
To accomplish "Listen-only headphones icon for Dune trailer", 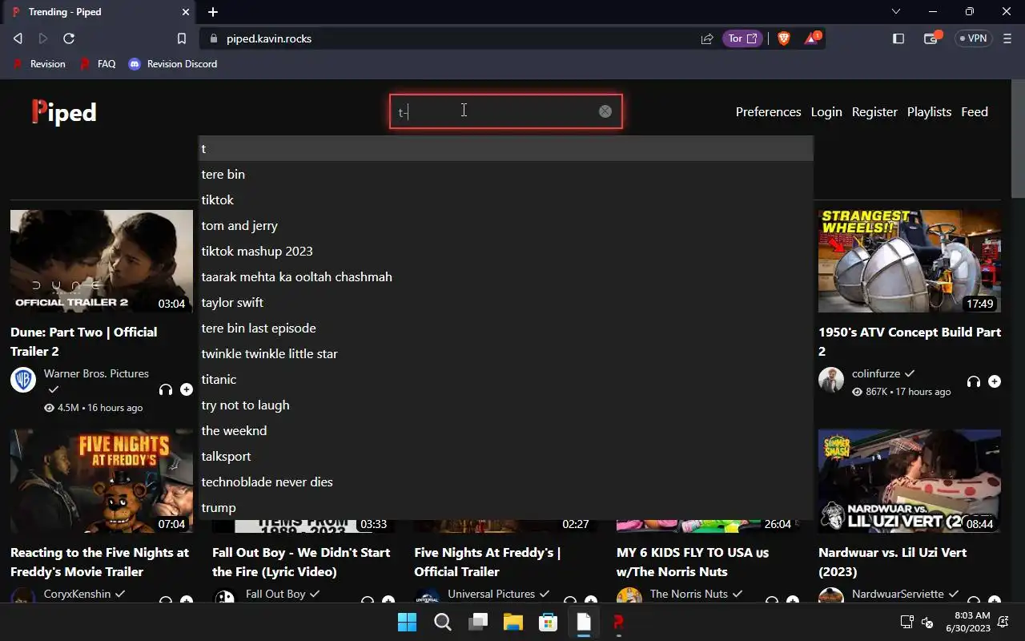I will [166, 389].
